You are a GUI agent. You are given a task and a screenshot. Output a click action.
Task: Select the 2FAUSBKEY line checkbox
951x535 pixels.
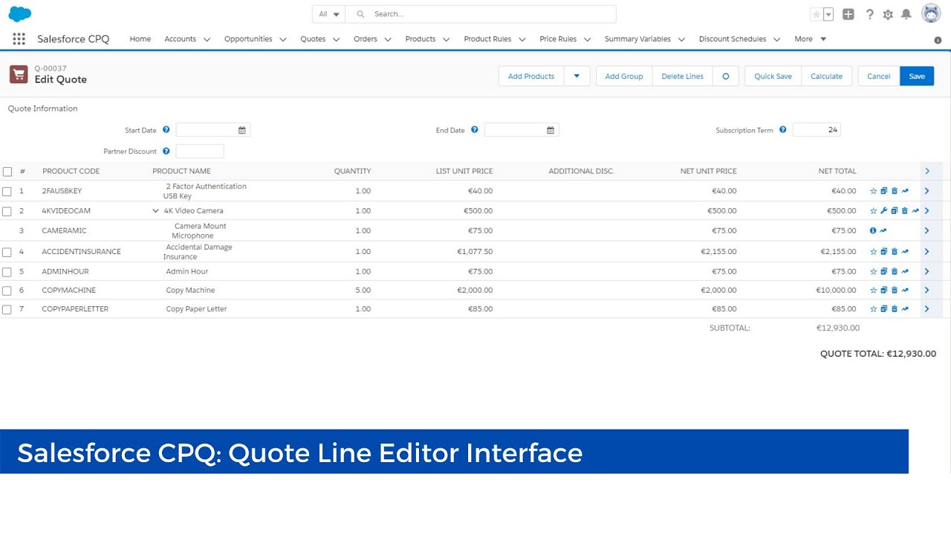(x=7, y=192)
